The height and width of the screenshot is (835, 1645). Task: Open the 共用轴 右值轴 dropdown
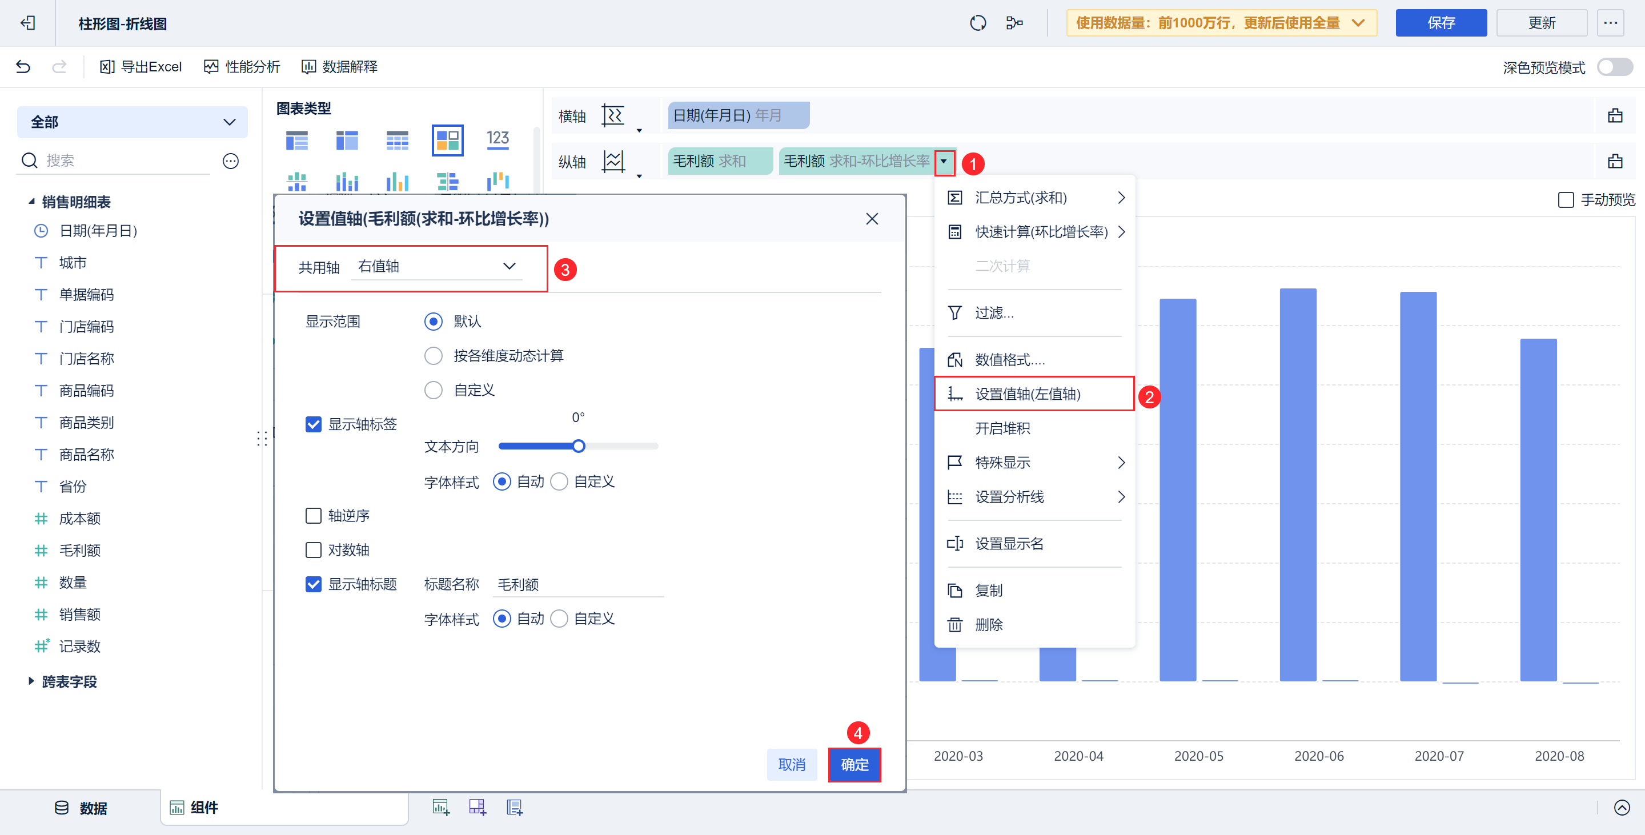click(437, 266)
